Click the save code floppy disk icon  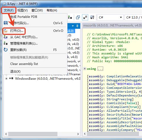[6, 23]
